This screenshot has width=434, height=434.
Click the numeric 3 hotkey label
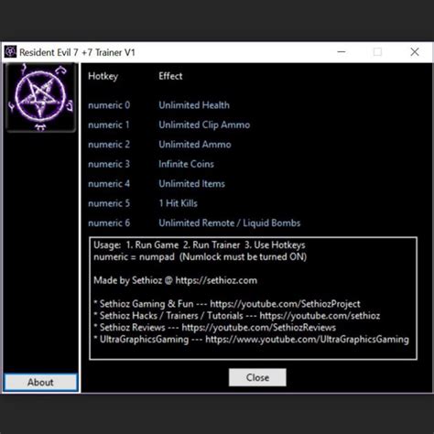[109, 164]
